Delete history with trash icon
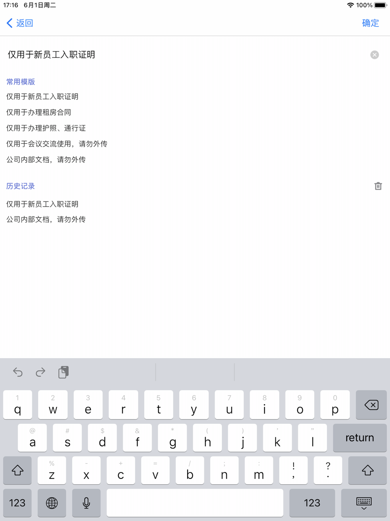 (x=378, y=186)
